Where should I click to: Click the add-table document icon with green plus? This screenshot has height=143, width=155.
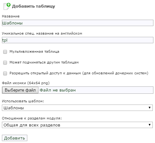pyautogui.click(x=7, y=6)
